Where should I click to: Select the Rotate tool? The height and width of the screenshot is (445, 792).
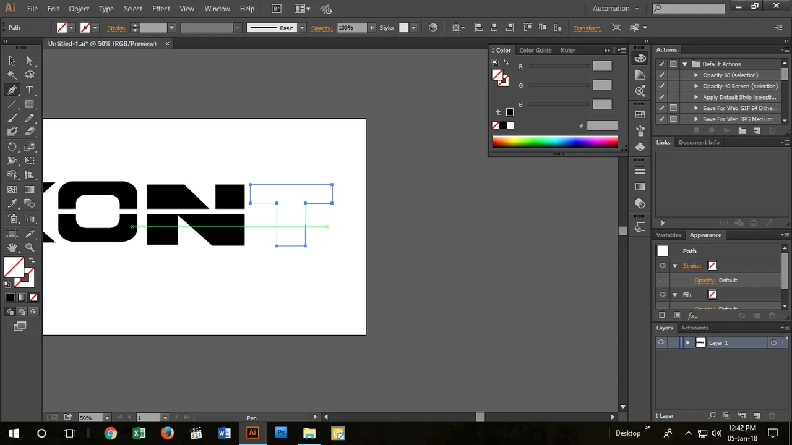(12, 146)
